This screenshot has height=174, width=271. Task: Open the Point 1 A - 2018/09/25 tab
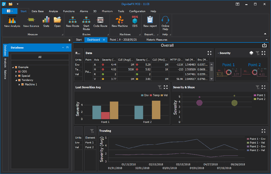click(x=123, y=40)
